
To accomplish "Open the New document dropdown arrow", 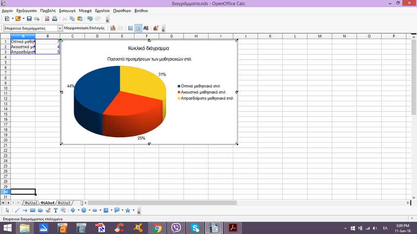I will (x=12, y=19).
